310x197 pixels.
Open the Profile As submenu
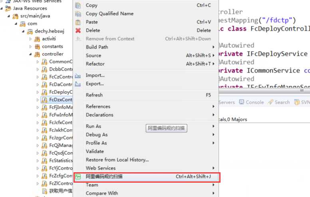146,143
